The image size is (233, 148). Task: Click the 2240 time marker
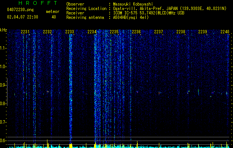click(225, 32)
